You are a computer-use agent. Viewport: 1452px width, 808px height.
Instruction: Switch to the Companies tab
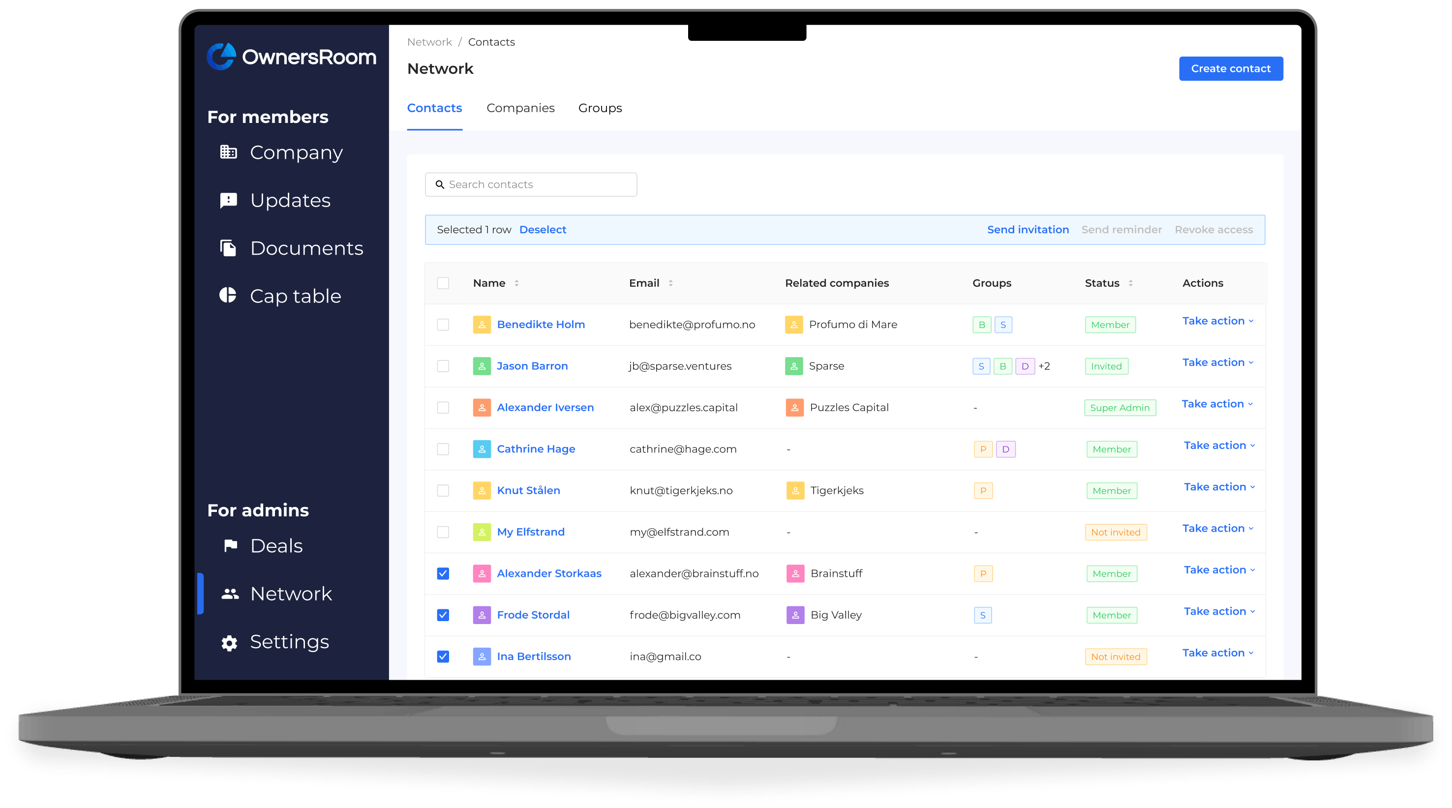point(520,108)
